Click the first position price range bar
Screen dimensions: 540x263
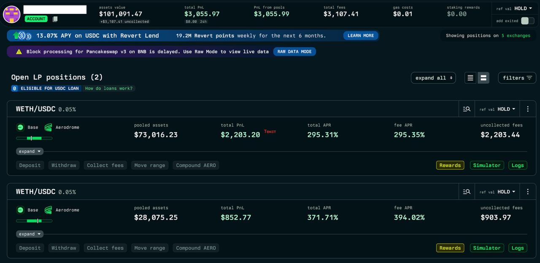click(x=34, y=138)
